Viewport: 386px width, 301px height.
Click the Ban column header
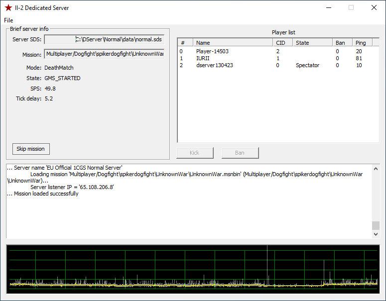[342, 43]
